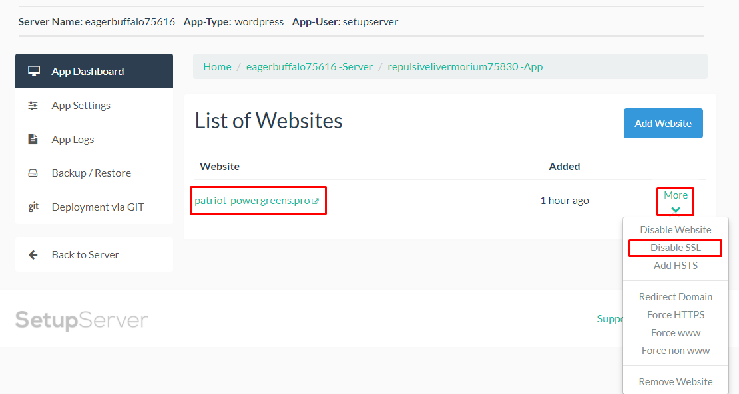Choose Disable Website from the menu
739x394 pixels.
click(675, 229)
